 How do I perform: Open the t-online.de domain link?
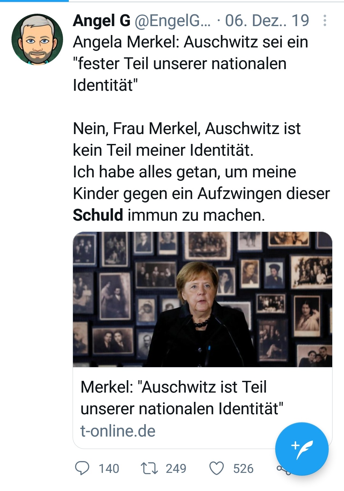click(118, 431)
